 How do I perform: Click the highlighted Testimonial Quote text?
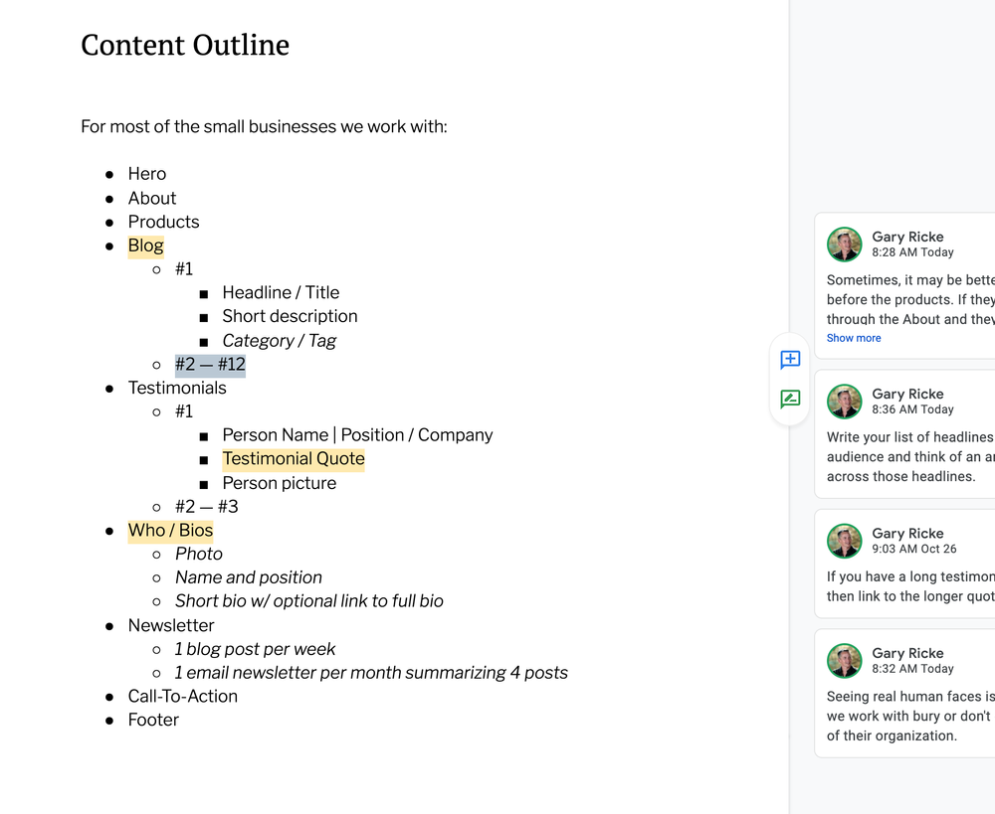(x=294, y=459)
